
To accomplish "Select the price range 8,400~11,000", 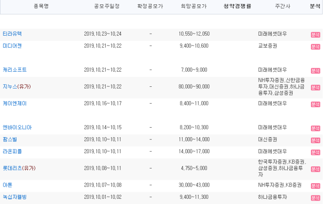I will pos(194,103).
